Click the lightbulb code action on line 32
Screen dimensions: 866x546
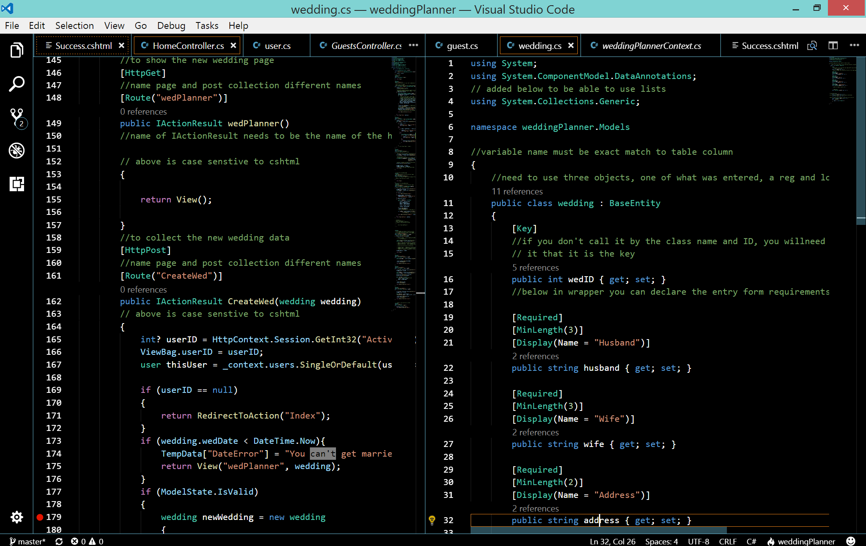pyautogui.click(x=432, y=520)
